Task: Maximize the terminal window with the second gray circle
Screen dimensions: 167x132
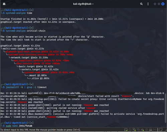Action: coord(159,4)
